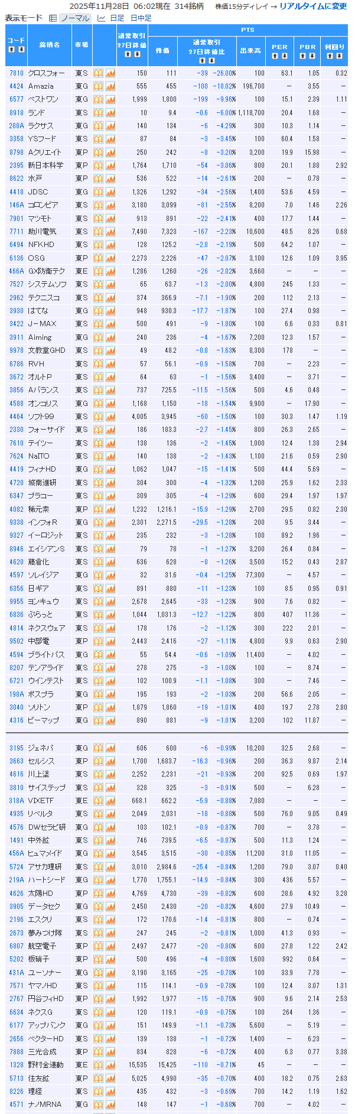Sort PER column with descending arrow
Viewport: 355px width, 1114px height.
[x=285, y=56]
